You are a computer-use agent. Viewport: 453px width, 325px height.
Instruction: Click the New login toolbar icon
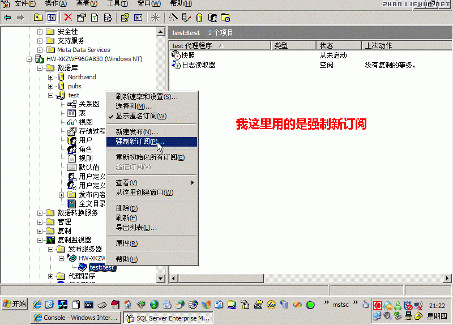tap(213, 18)
